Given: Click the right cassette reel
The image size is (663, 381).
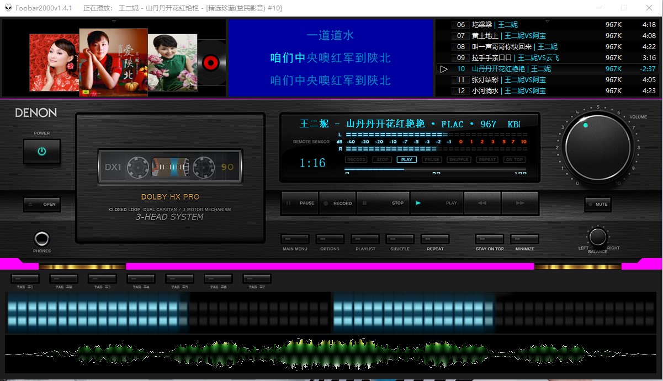Looking at the screenshot, I should tap(203, 167).
